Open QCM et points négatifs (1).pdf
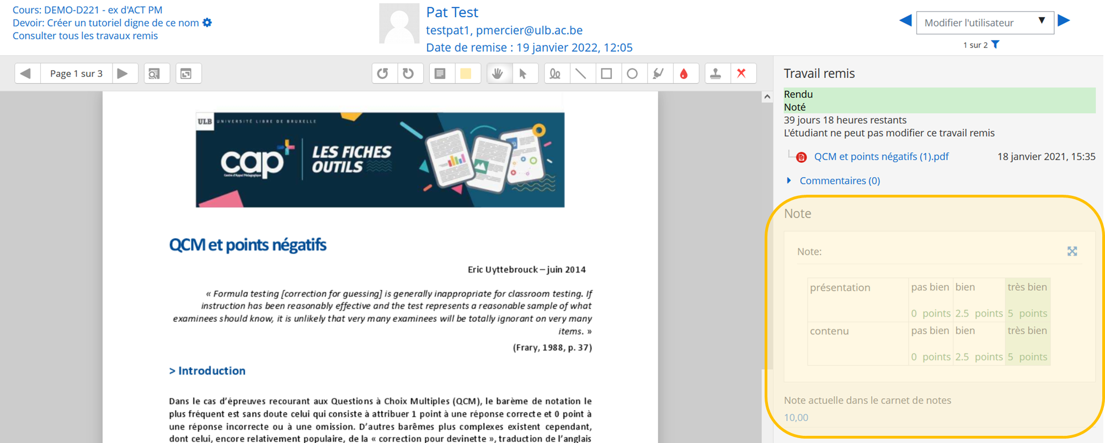The image size is (1105, 443). coord(881,156)
